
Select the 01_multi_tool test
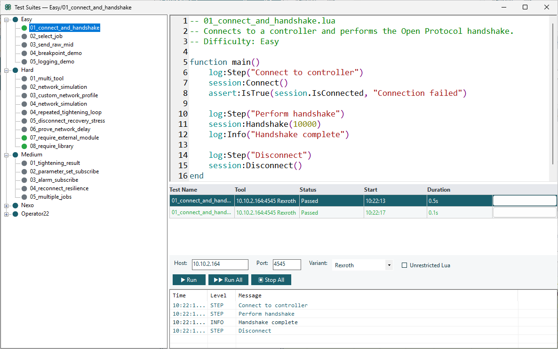tap(47, 78)
